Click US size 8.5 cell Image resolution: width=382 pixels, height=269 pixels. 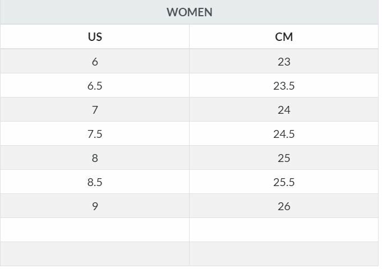tap(95, 182)
